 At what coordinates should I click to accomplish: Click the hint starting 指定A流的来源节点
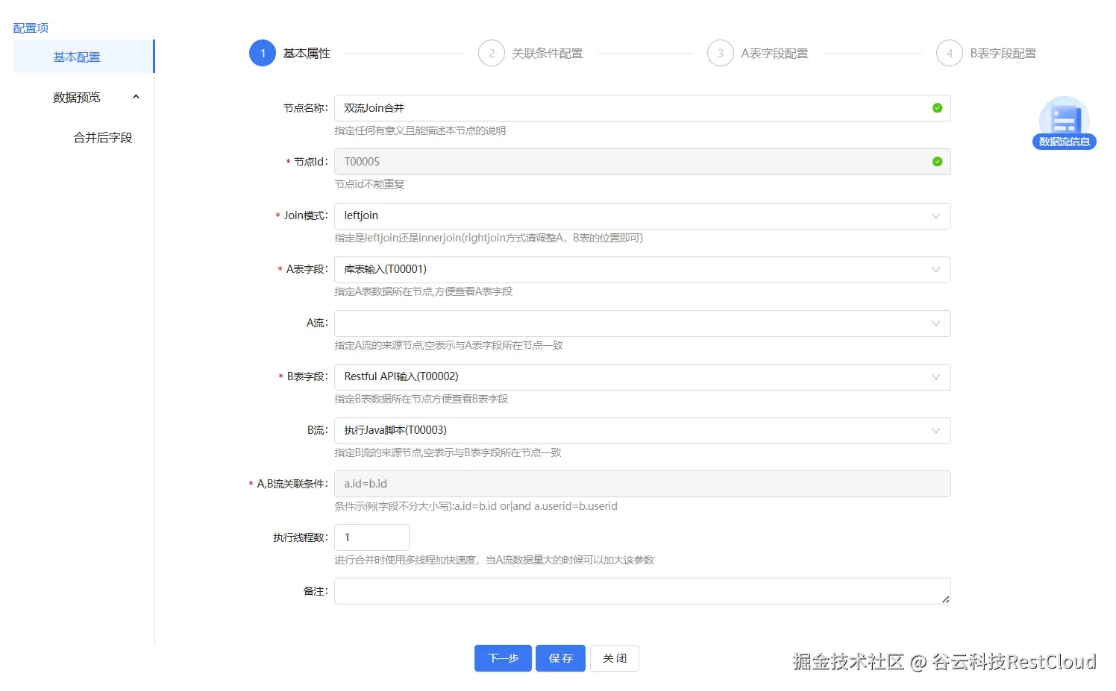pyautogui.click(x=448, y=345)
